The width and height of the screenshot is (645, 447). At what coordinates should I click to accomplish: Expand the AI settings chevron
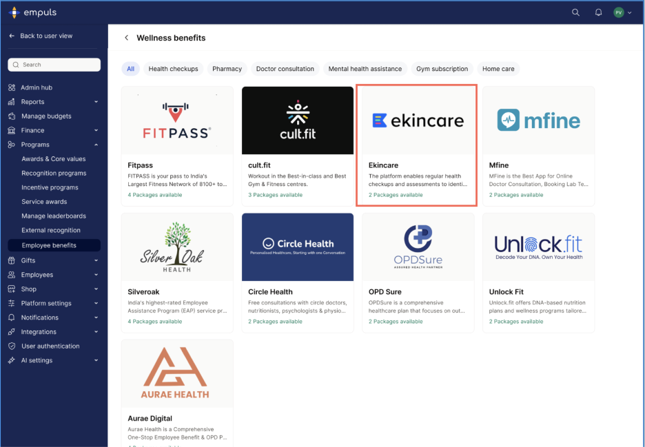coord(96,360)
